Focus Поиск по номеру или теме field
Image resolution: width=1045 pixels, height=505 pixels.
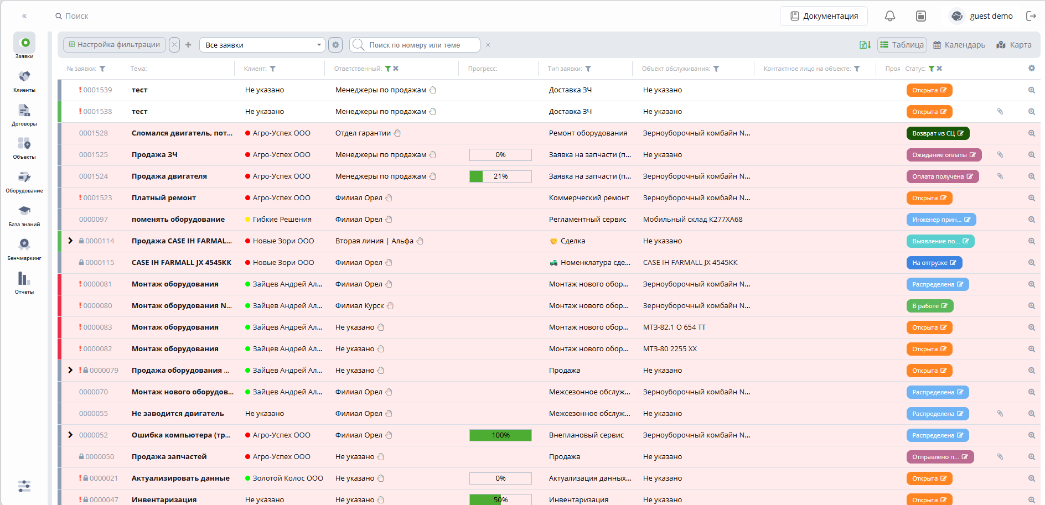415,45
